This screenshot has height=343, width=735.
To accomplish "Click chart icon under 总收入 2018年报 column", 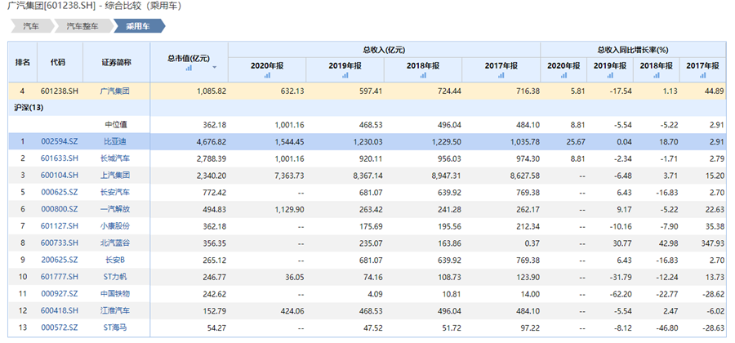I will 423,75.
